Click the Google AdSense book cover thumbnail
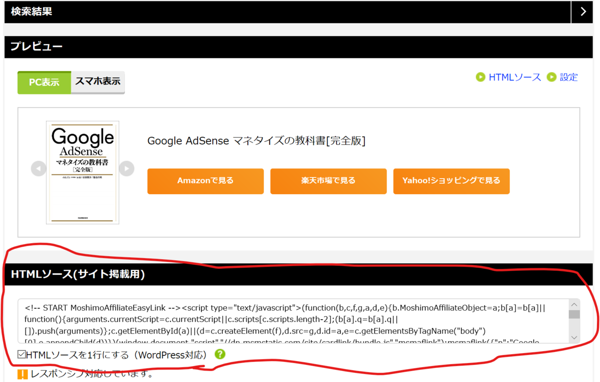 point(82,172)
